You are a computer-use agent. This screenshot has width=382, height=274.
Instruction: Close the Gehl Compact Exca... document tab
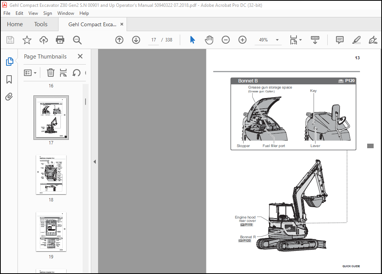coord(122,24)
